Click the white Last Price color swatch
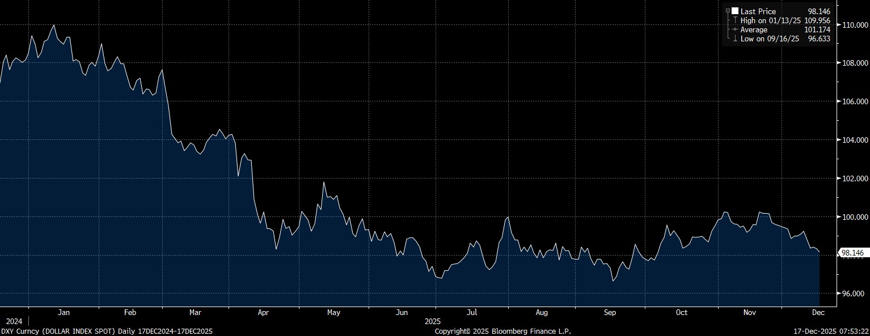The width and height of the screenshot is (870, 336). click(x=735, y=11)
